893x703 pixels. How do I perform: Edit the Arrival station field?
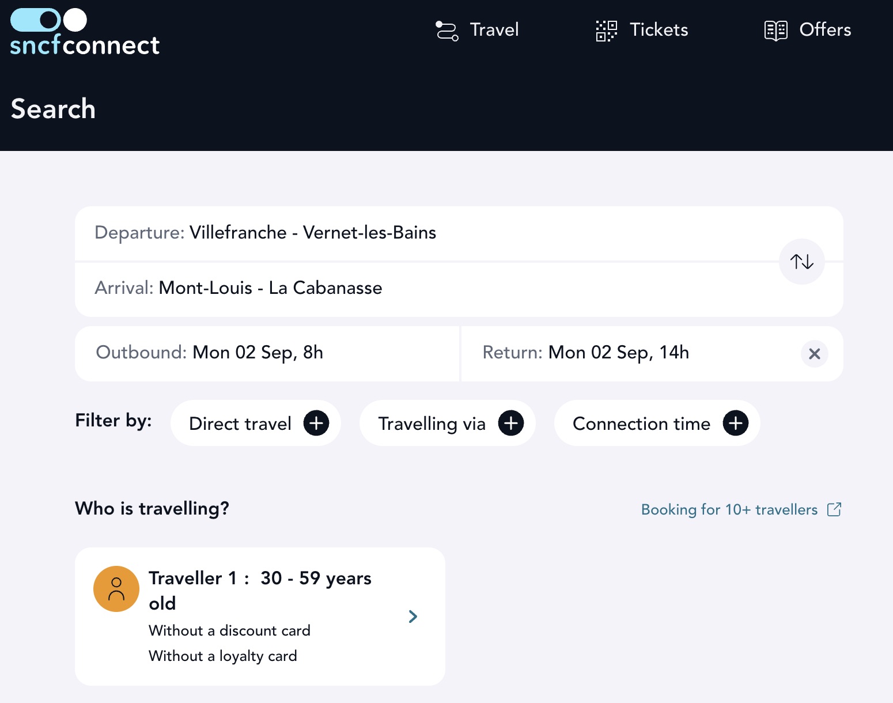pos(426,289)
